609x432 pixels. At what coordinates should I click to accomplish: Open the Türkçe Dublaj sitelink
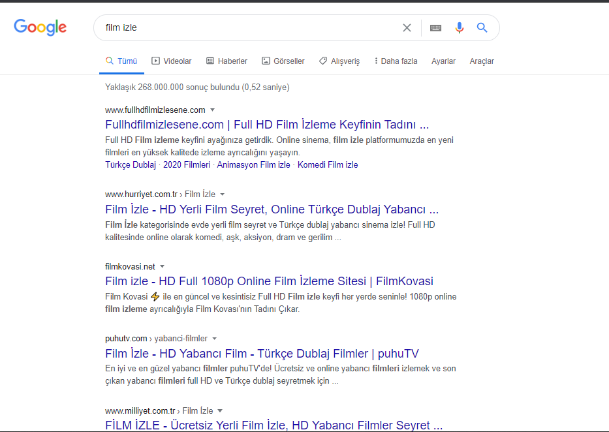tap(131, 164)
